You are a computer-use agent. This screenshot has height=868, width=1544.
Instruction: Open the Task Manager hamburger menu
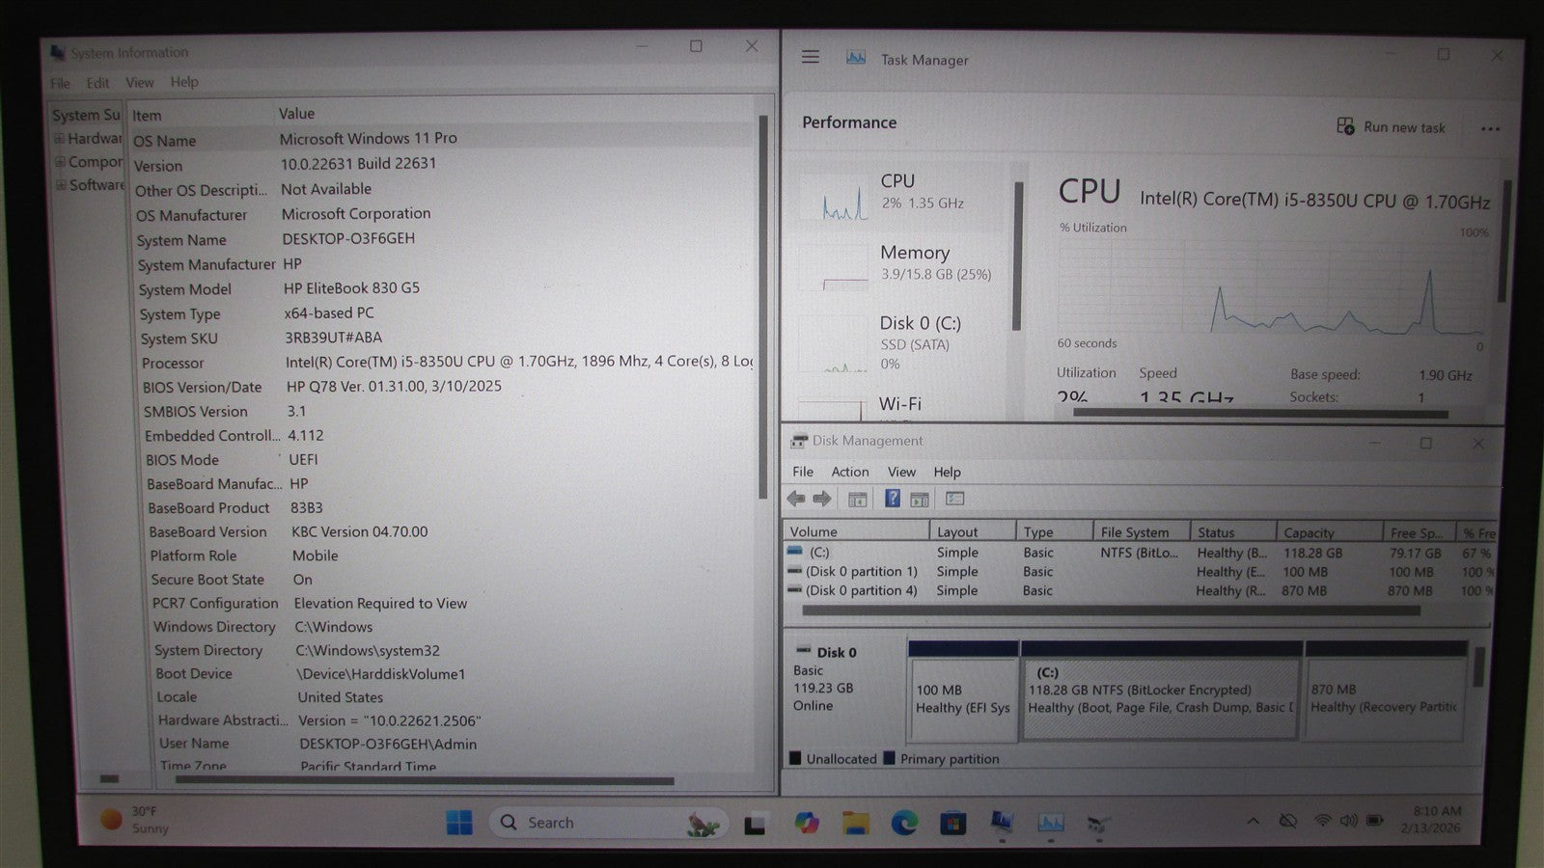click(810, 58)
